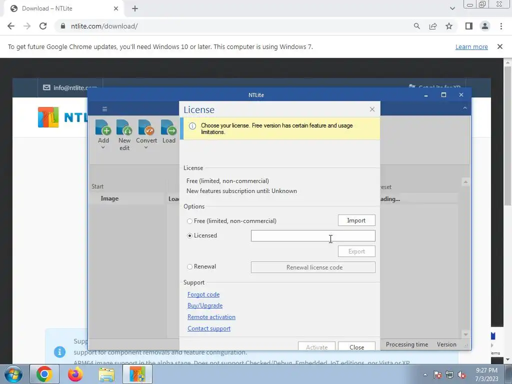The width and height of the screenshot is (512, 384).
Task: Open the Forgot code link
Action: tap(203, 294)
